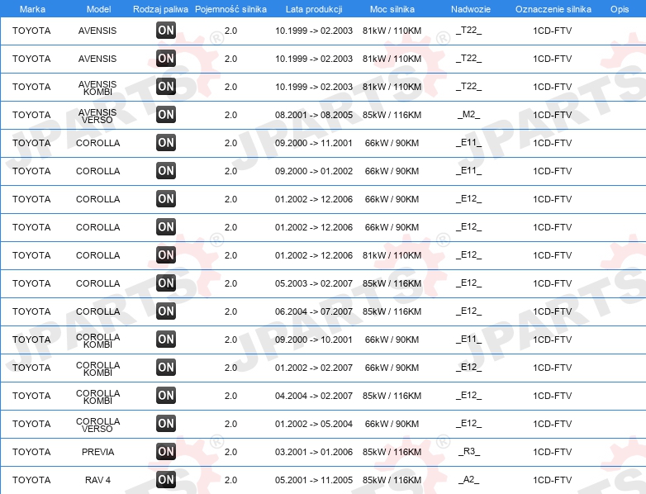
Task: Click 81kW / 110KM in AVENSIS KOMBI row
Action: pos(392,87)
